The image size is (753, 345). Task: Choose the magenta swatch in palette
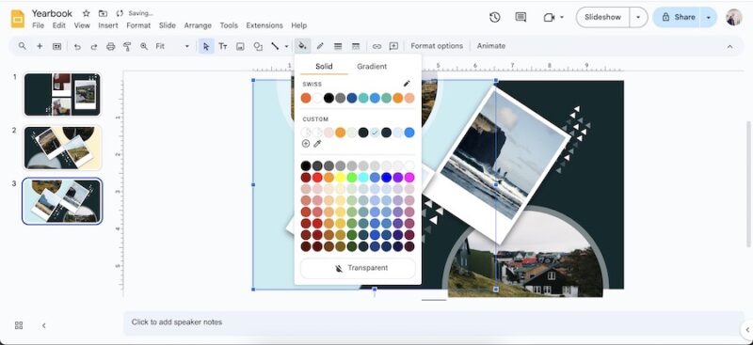(409, 178)
